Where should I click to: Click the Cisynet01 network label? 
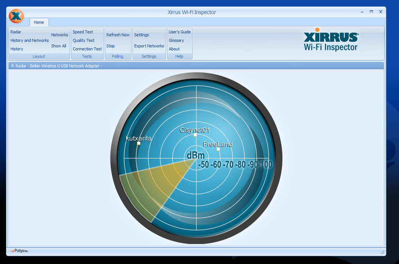[x=194, y=130]
